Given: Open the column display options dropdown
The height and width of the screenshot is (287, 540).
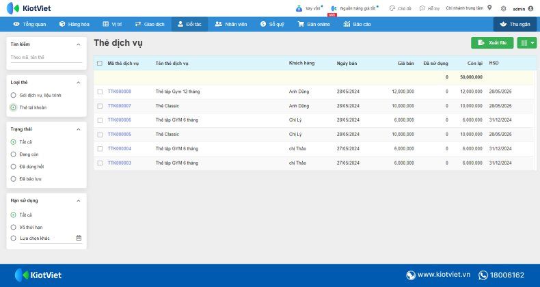Looking at the screenshot, I should (x=527, y=42).
